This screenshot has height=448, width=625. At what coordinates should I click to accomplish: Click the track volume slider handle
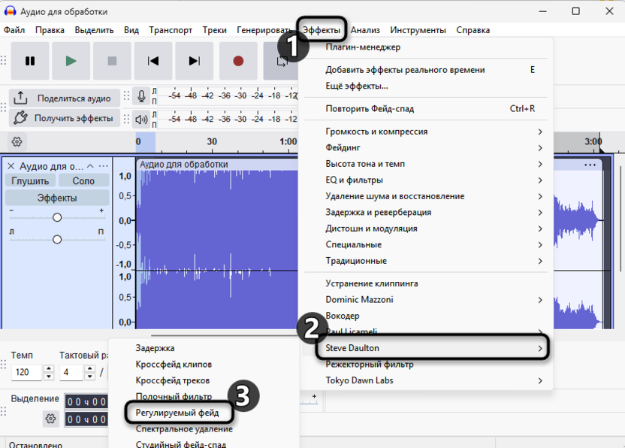(57, 217)
